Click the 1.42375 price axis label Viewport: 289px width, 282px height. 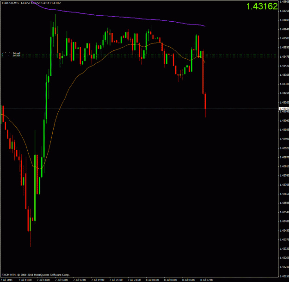(284, 239)
